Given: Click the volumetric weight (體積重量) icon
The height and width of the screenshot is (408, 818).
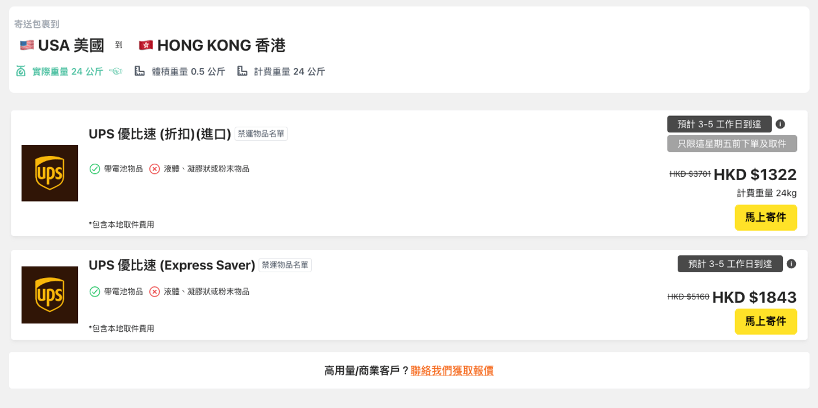Looking at the screenshot, I should coord(140,72).
